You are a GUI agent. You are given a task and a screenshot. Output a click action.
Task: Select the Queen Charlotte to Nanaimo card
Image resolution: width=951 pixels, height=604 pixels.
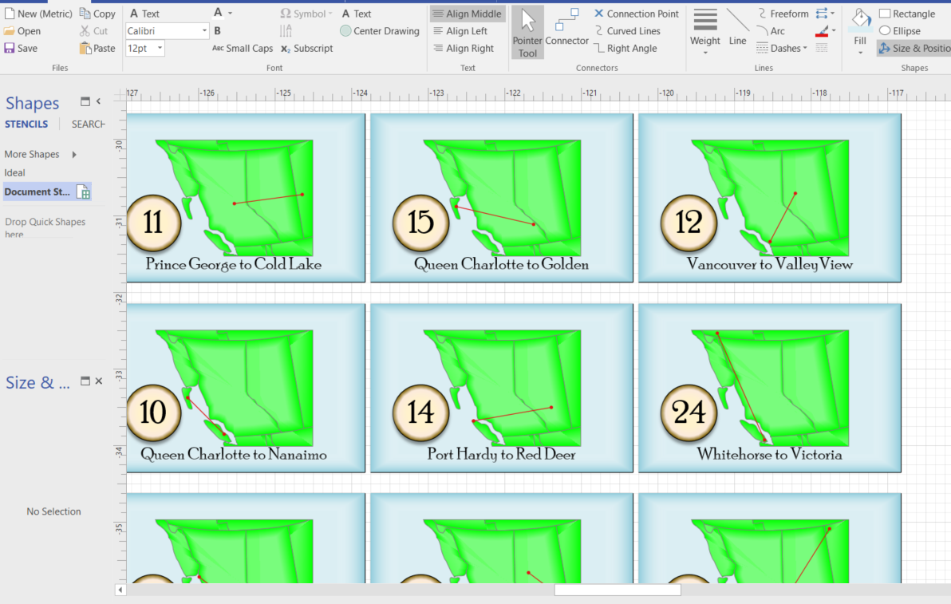click(246, 388)
